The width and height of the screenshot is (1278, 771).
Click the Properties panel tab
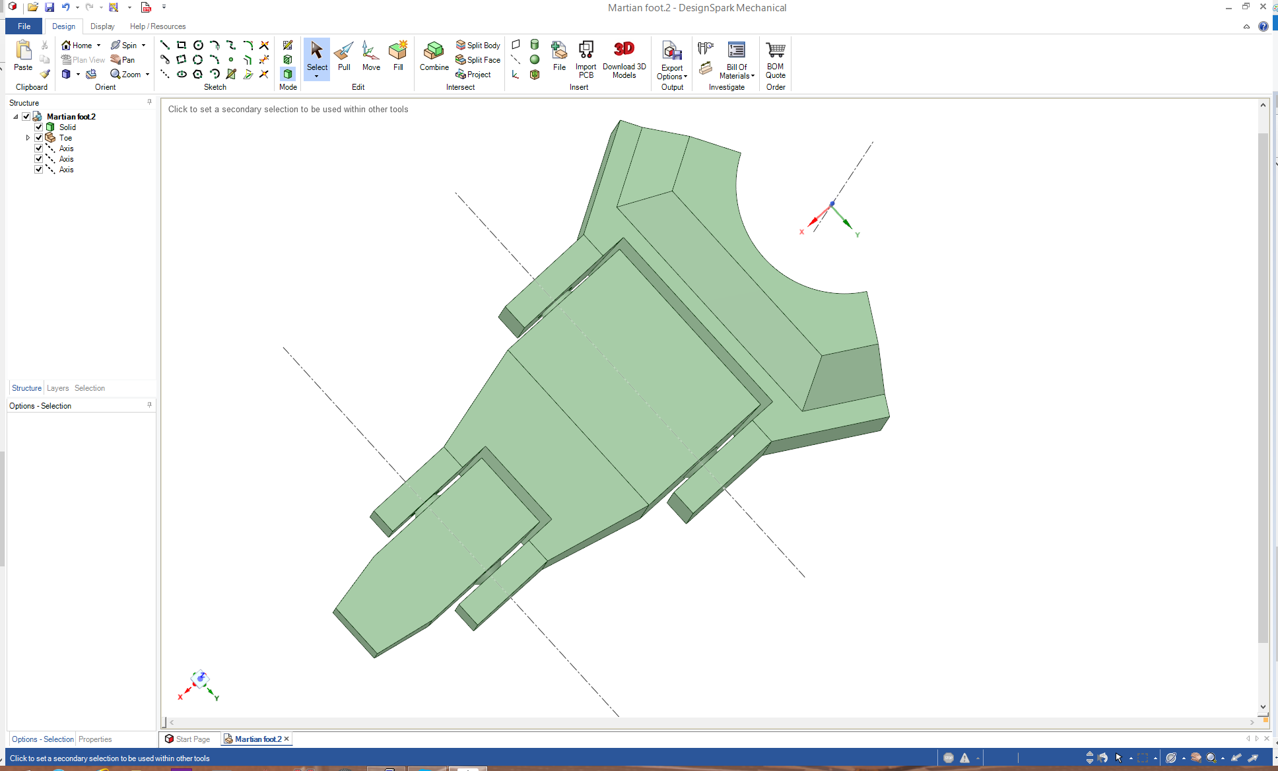click(x=95, y=739)
